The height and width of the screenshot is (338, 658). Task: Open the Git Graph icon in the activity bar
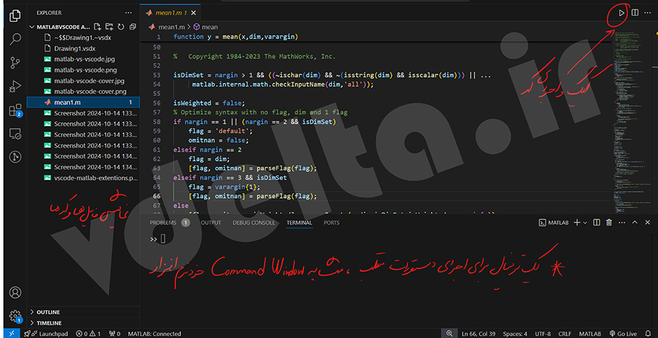15,157
